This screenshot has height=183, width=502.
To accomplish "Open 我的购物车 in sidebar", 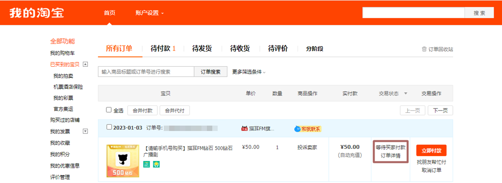I will click(x=62, y=53).
